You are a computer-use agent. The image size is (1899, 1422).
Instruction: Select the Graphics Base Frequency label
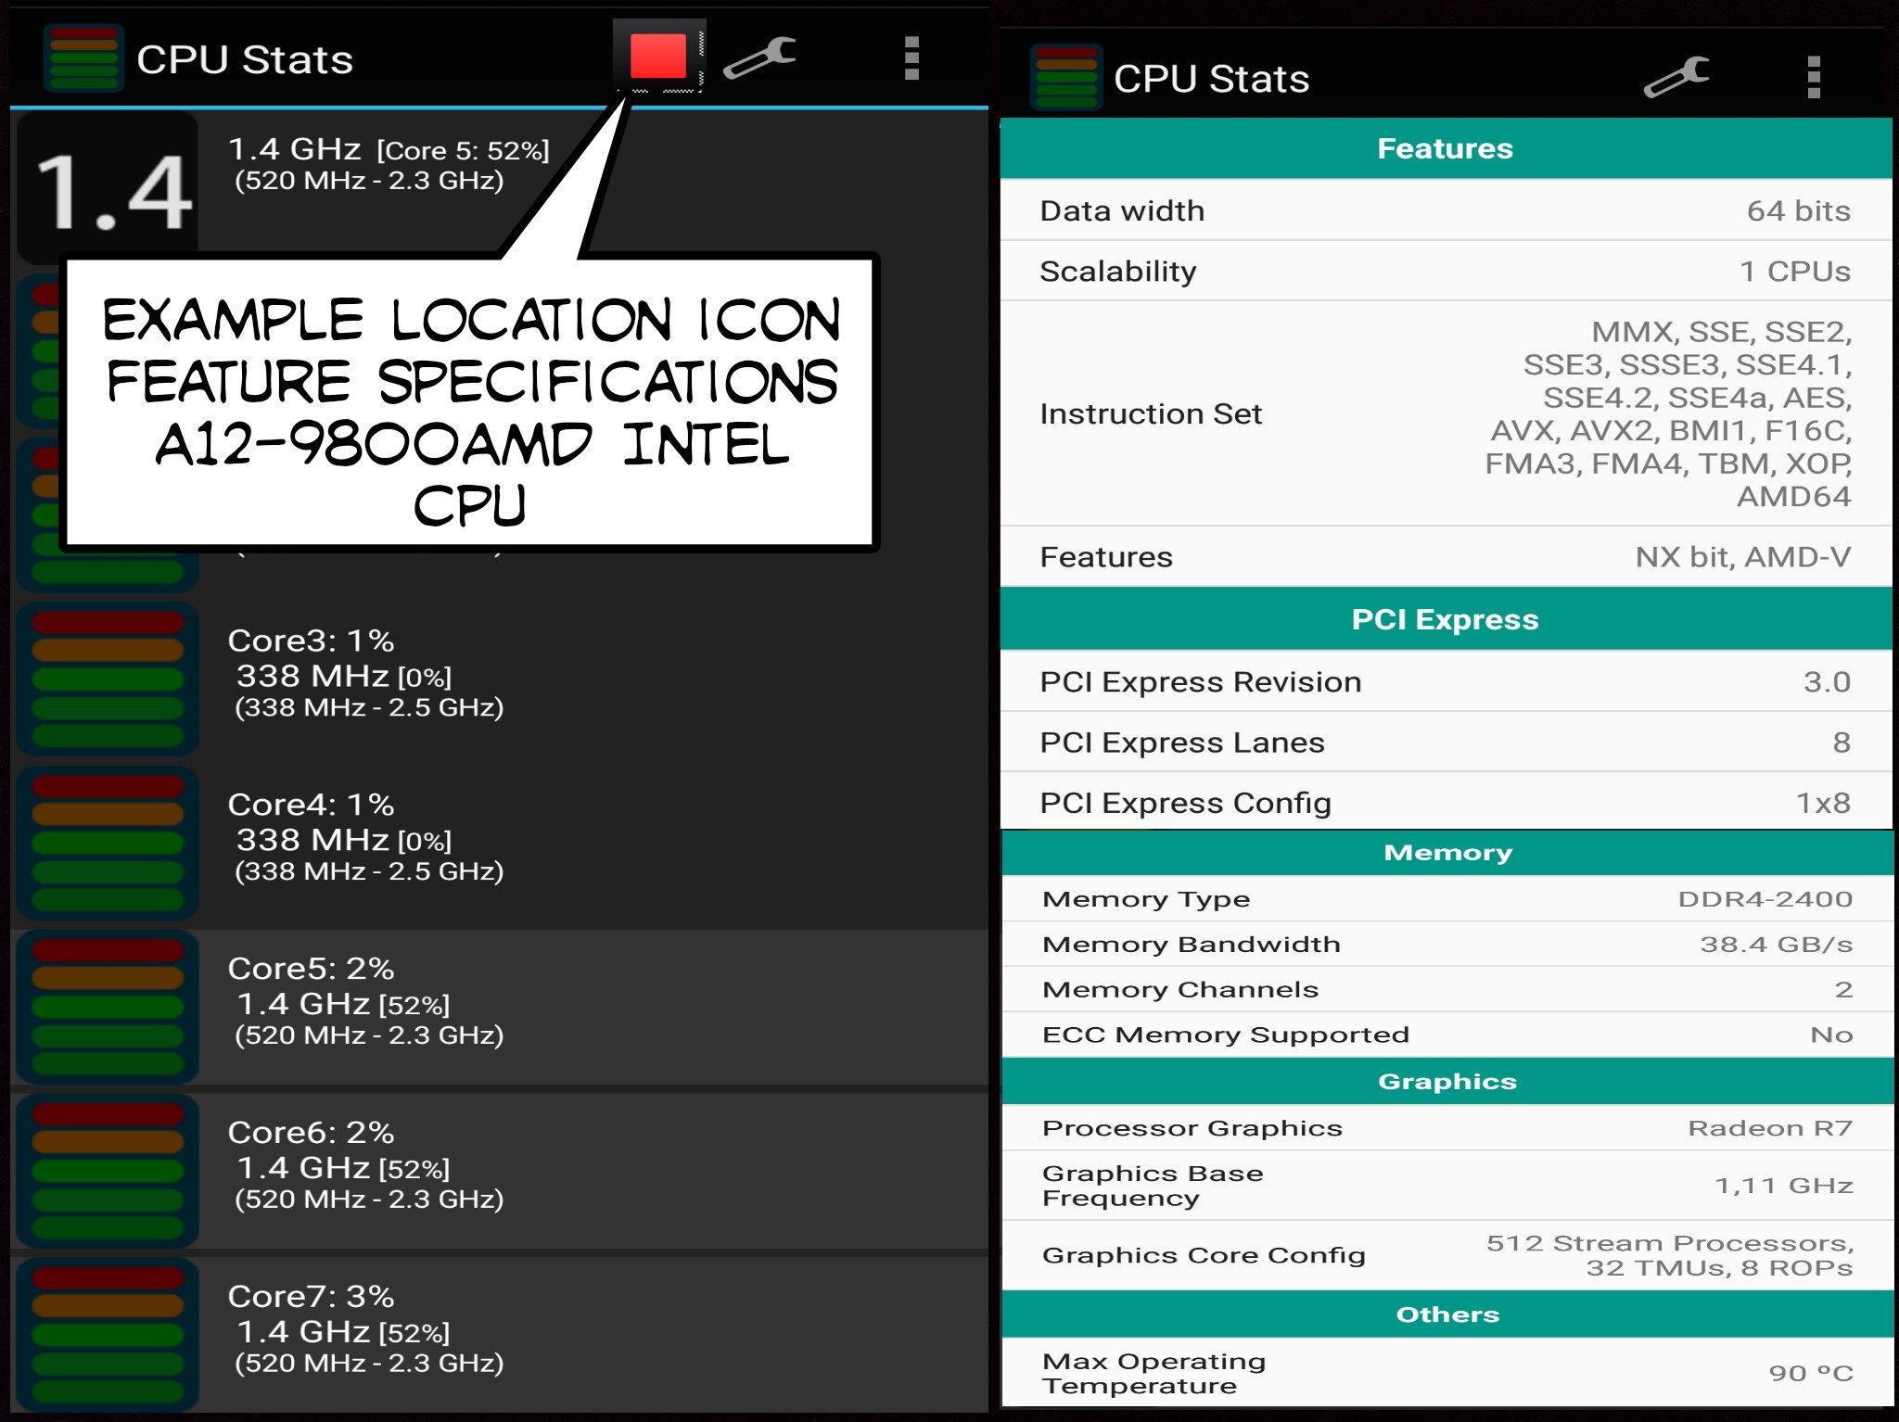(1153, 1186)
